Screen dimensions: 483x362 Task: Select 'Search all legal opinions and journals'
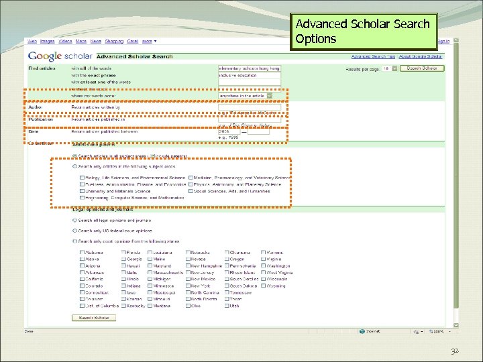74,221
